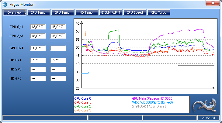Viewport: 222px width, 123px height.
Task: Click the CPU 1 temperature field 45,0 °C
Action: click(x=58, y=27)
